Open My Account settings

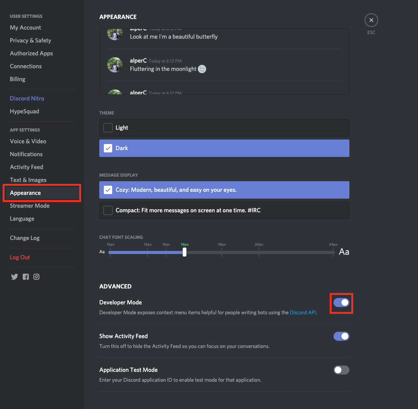pyautogui.click(x=25, y=28)
